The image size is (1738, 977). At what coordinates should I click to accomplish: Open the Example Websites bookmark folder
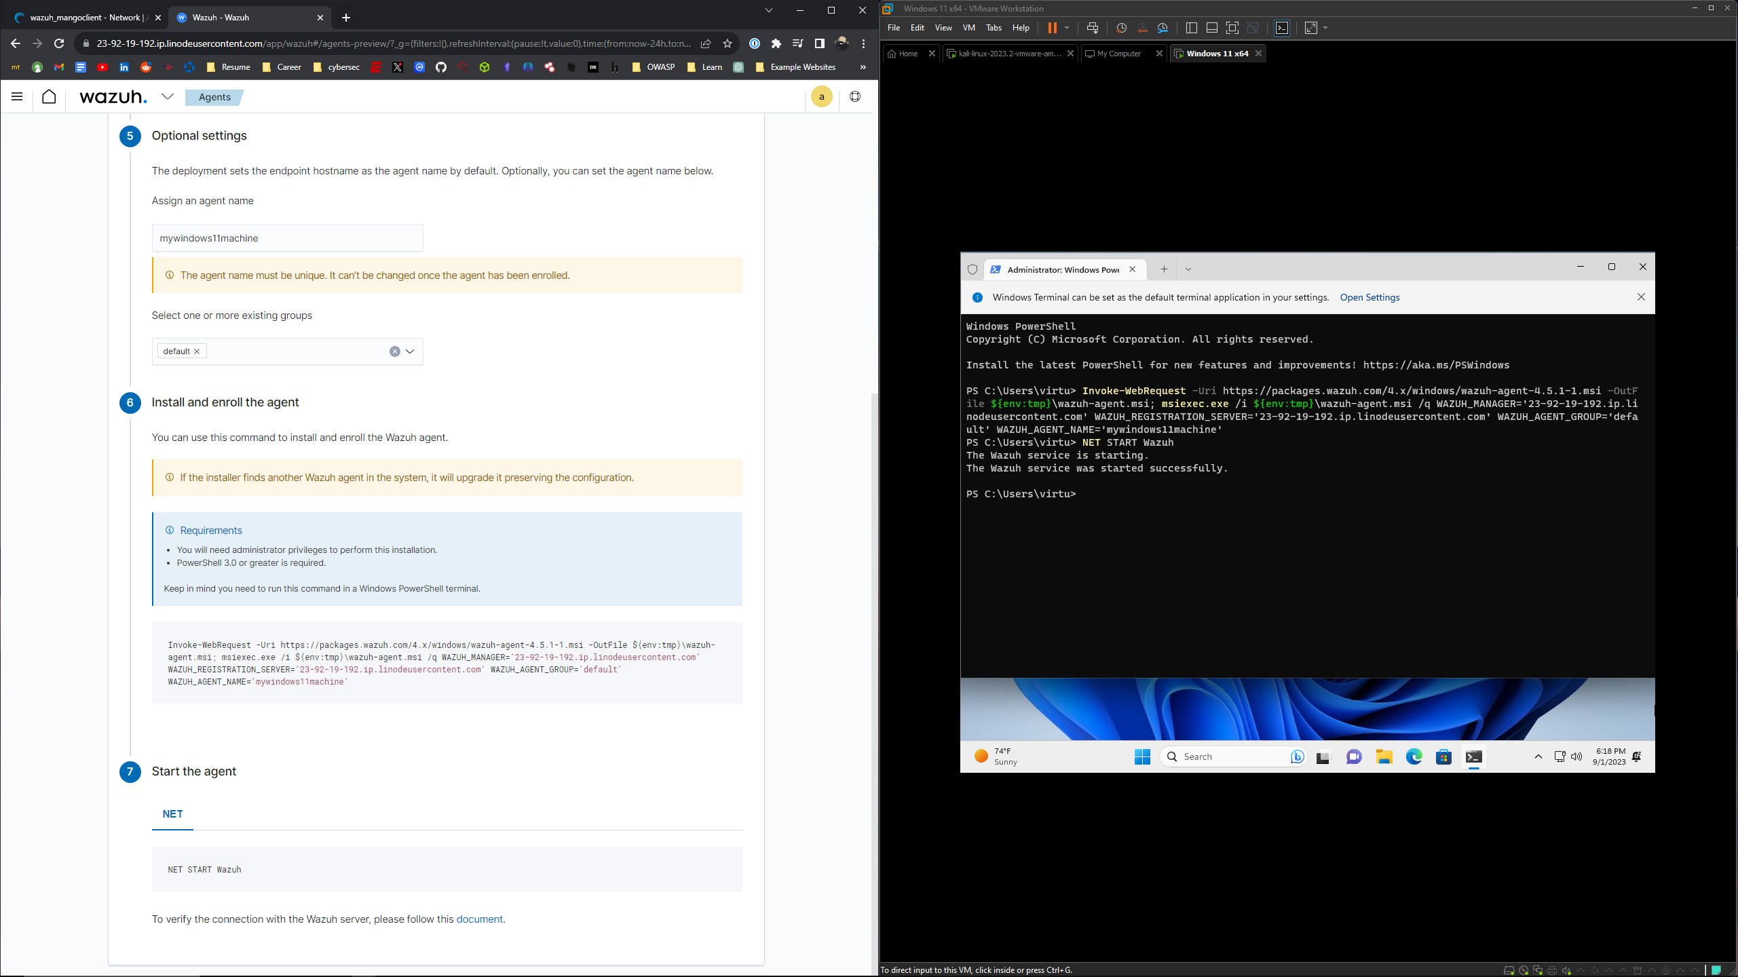coord(795,67)
